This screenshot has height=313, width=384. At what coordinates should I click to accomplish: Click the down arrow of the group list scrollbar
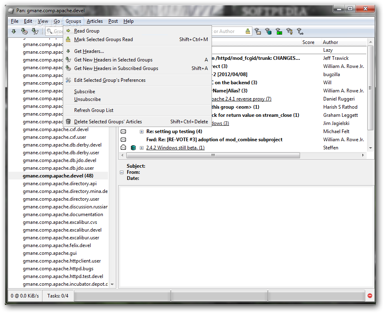[112, 285]
